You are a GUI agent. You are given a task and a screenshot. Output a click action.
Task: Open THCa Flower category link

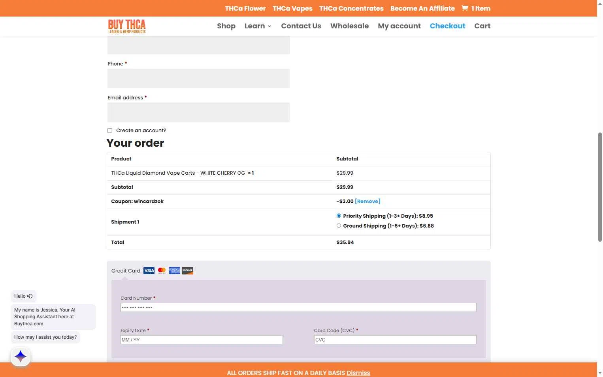[245, 8]
